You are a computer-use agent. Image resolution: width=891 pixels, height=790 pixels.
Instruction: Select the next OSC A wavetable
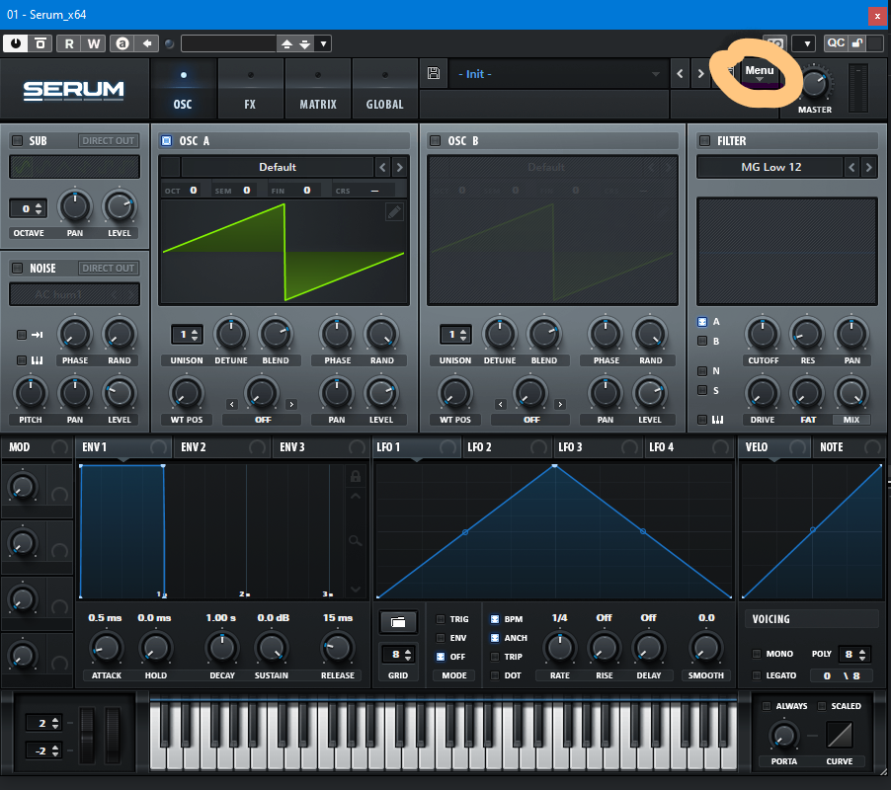[x=399, y=167]
